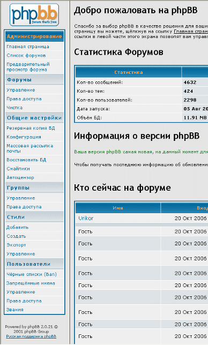Open Главная страница in admin sidebar
The image size is (208, 345).
tap(28, 47)
